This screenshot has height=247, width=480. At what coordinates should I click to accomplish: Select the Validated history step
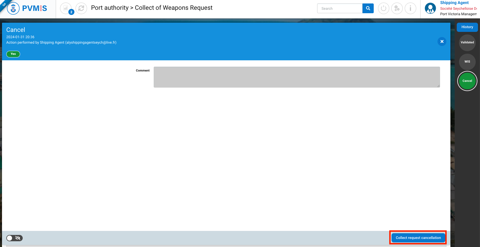pos(467,43)
